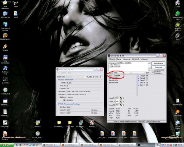Open the Total Commander desktop shortcut
This screenshot has height=147, width=184.
(x=5, y=59)
